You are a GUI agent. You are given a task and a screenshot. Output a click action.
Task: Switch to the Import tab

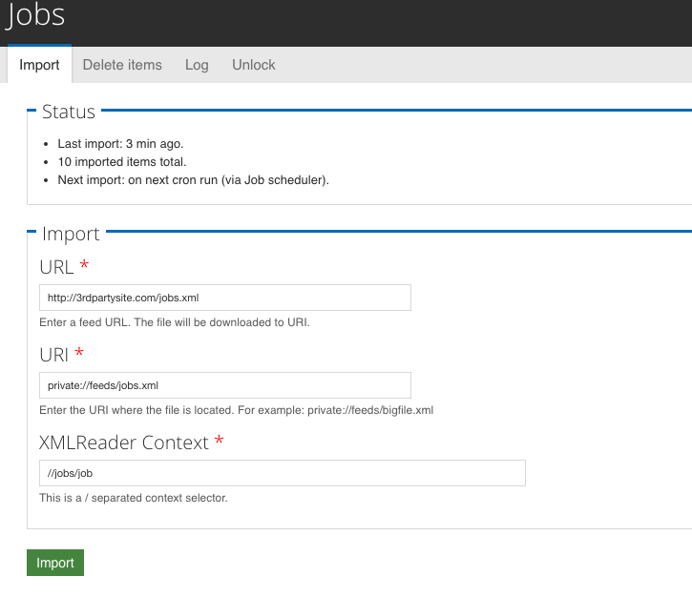tap(39, 65)
